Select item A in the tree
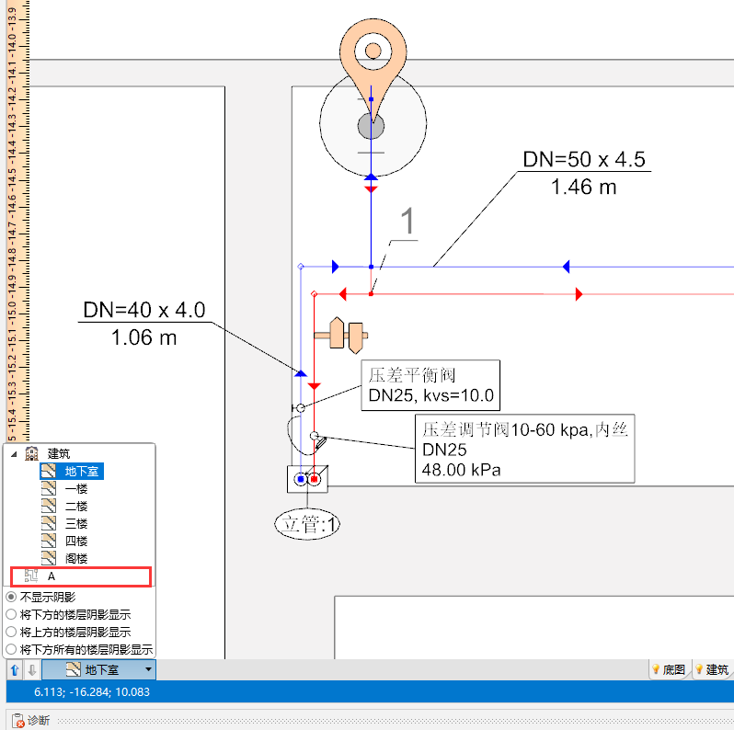Screen dimensions: 734x730 tap(52, 576)
